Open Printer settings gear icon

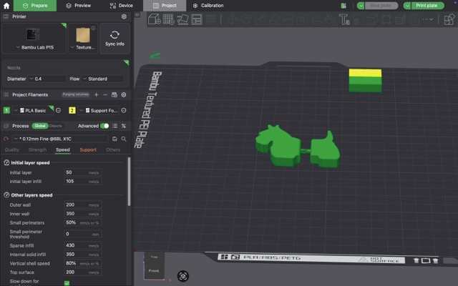pyautogui.click(x=124, y=16)
